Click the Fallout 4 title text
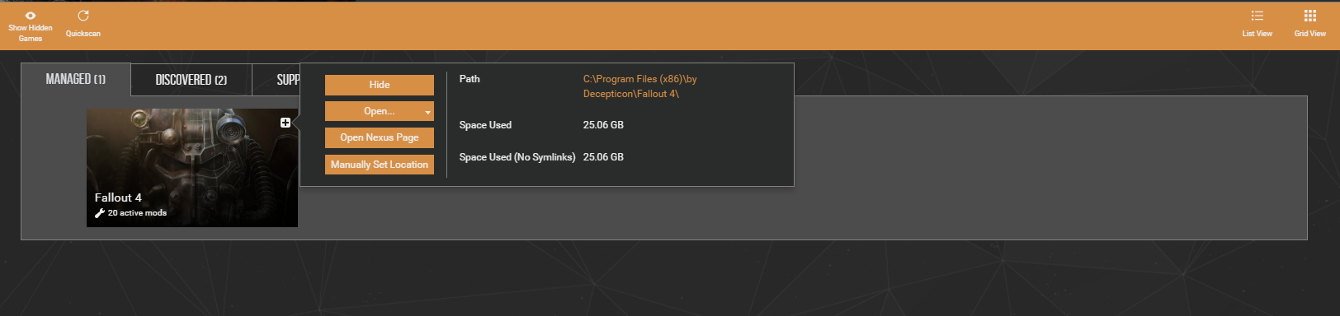The image size is (1340, 316). point(118,197)
